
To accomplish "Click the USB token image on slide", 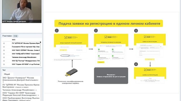I will pyautogui.click(x=71, y=72).
